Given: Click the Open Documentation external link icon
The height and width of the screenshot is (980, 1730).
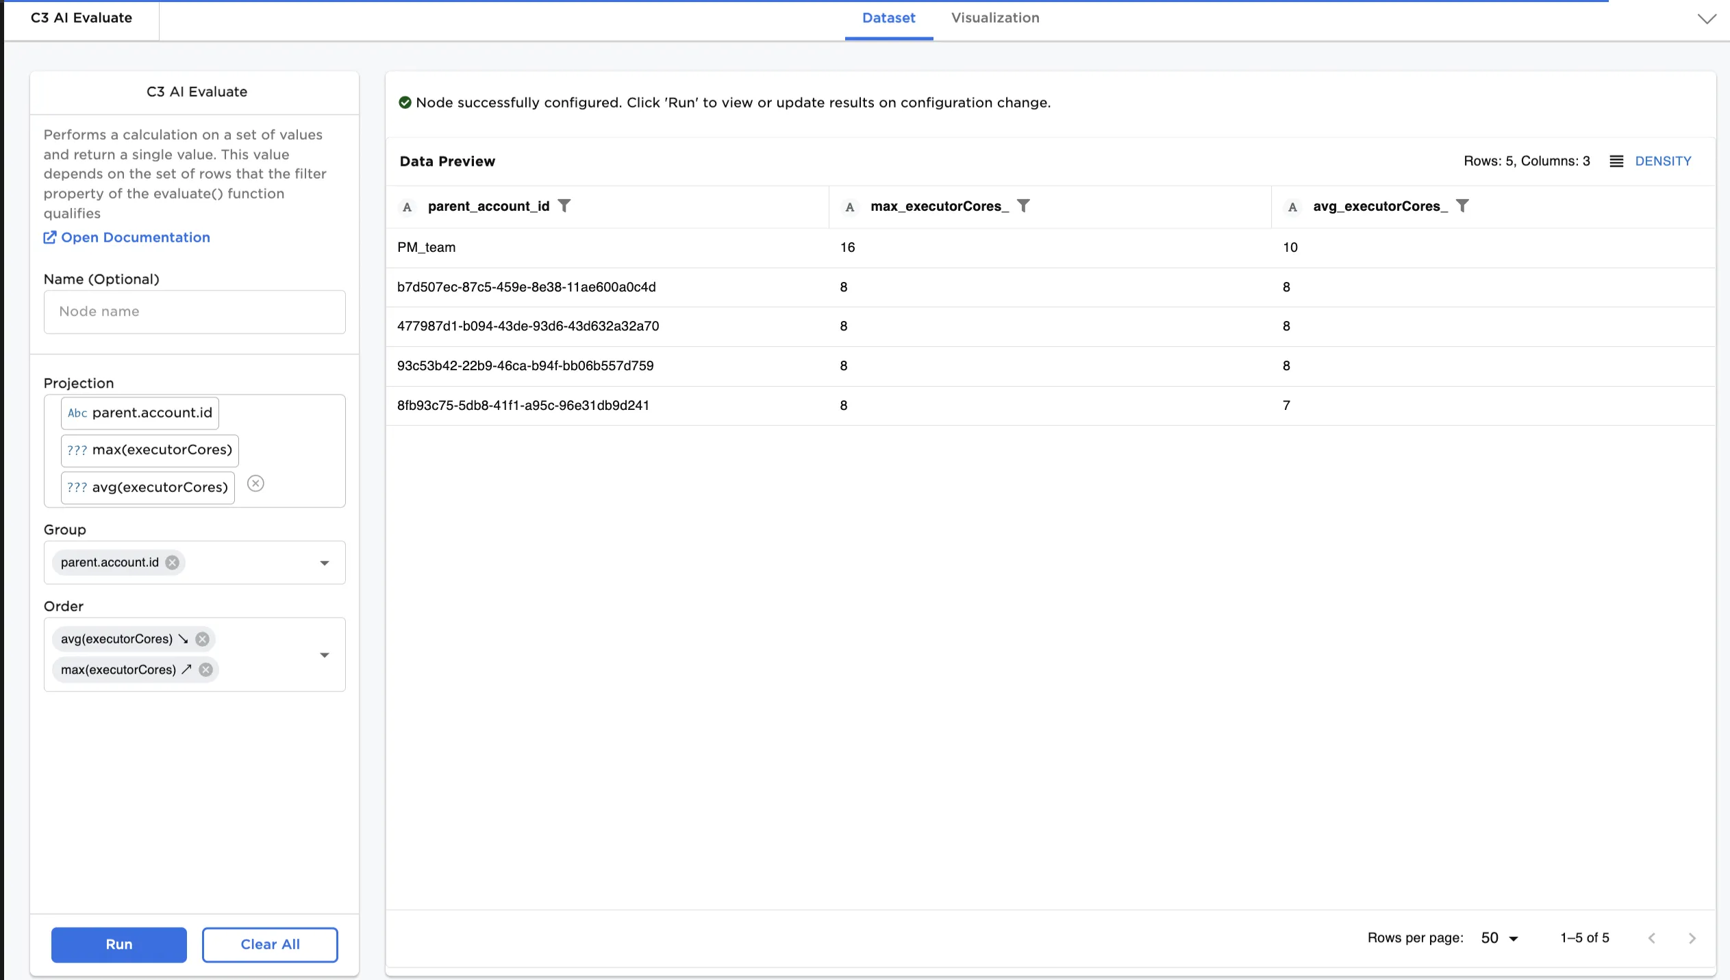Looking at the screenshot, I should pyautogui.click(x=49, y=237).
